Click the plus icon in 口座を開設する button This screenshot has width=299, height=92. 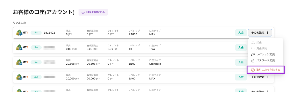pyautogui.click(x=83, y=12)
